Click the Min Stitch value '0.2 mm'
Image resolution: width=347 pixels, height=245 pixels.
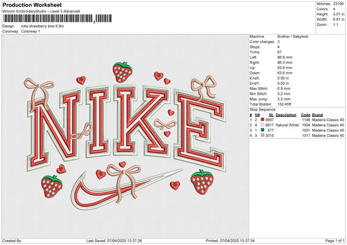284,94
